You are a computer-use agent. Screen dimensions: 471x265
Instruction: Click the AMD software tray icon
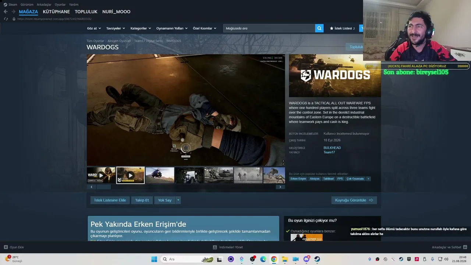click(417, 259)
